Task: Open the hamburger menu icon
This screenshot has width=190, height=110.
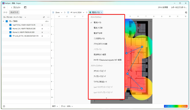Action: (x=4, y=8)
